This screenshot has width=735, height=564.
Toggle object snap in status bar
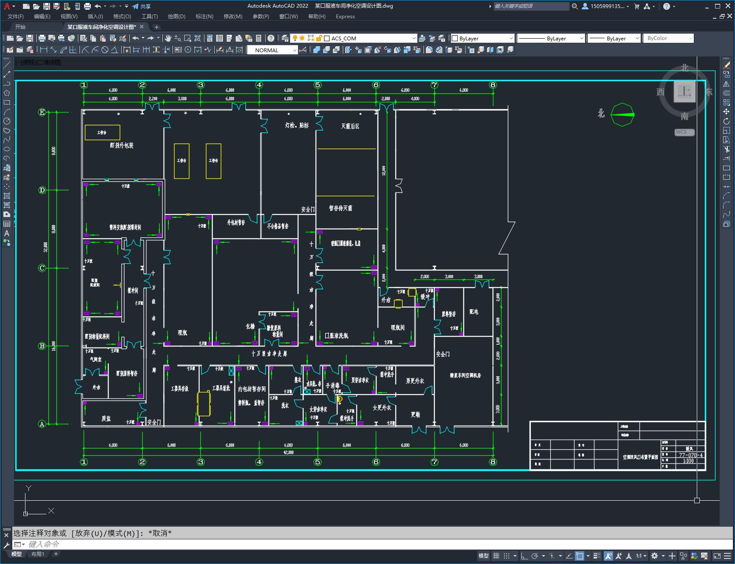(580, 556)
